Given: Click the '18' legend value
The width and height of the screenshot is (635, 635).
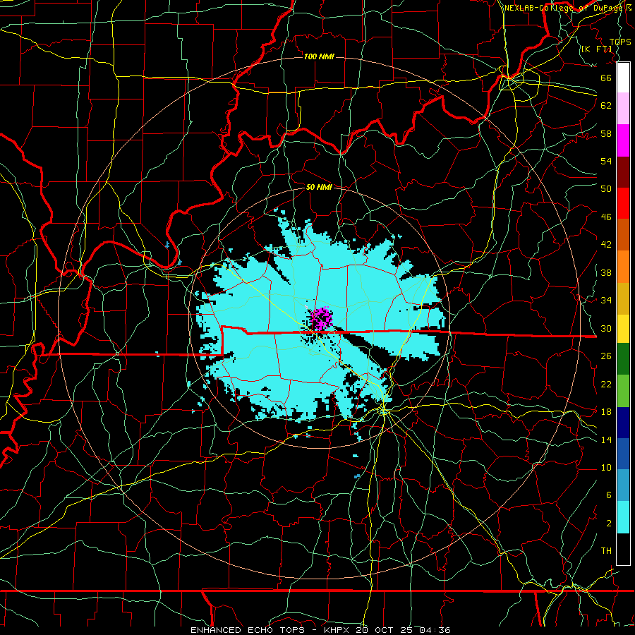Looking at the screenshot, I should click(606, 412).
